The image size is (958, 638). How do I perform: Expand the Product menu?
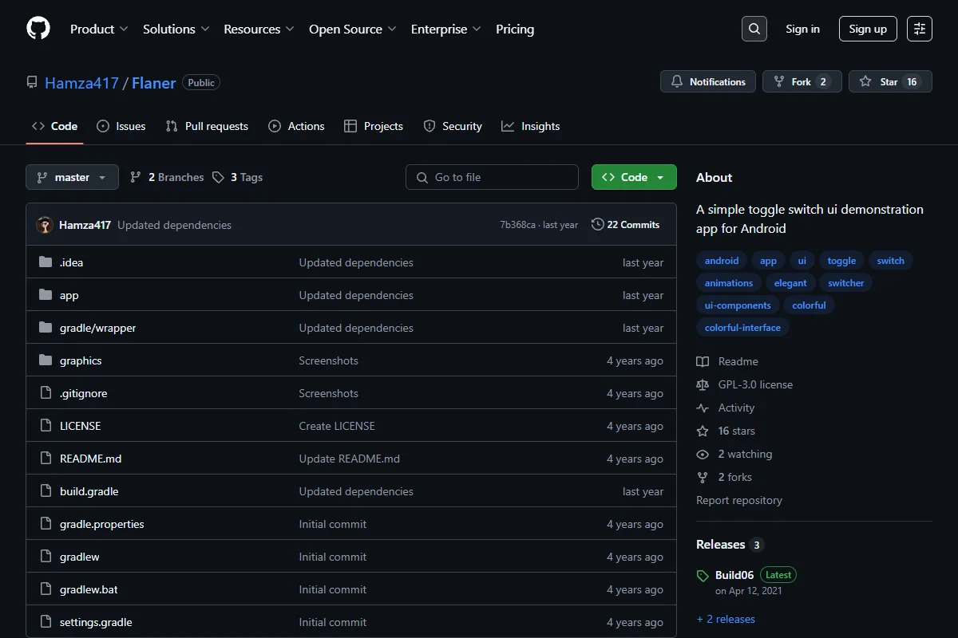pyautogui.click(x=99, y=29)
